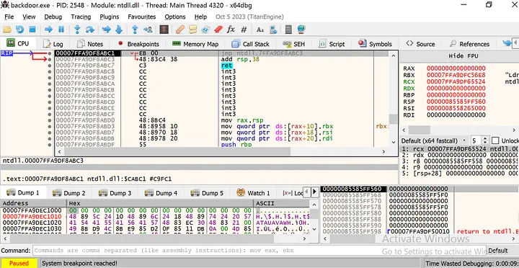
Task: Click the Step Over toolbar icon
Action: point(90,30)
